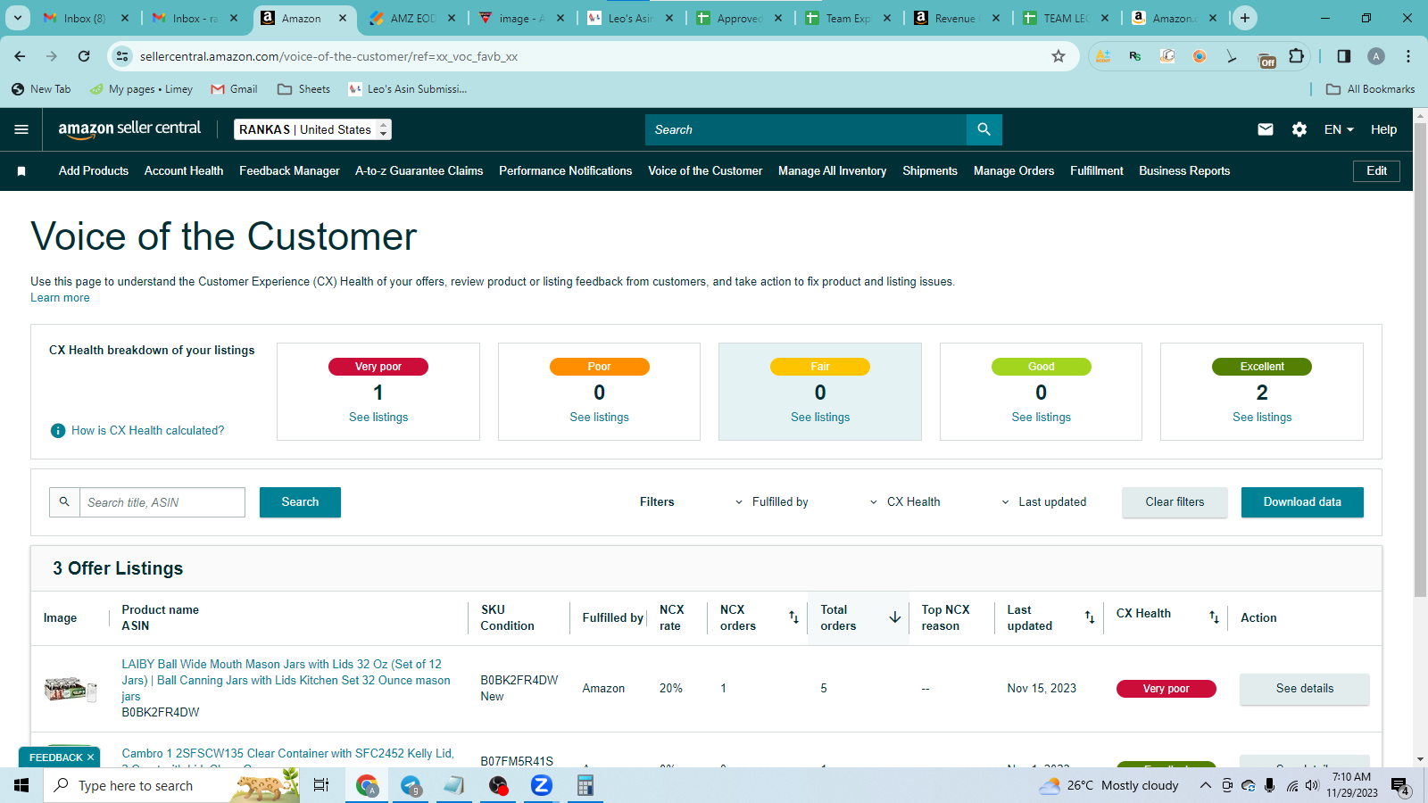Open the LAIBY Ball Wide Mouth Mason Jars link
Image resolution: width=1428 pixels, height=803 pixels.
click(x=286, y=681)
